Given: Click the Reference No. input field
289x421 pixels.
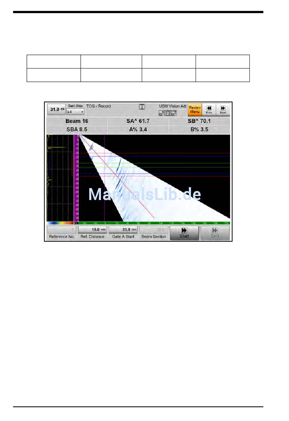Looking at the screenshot, I should click(62, 230).
